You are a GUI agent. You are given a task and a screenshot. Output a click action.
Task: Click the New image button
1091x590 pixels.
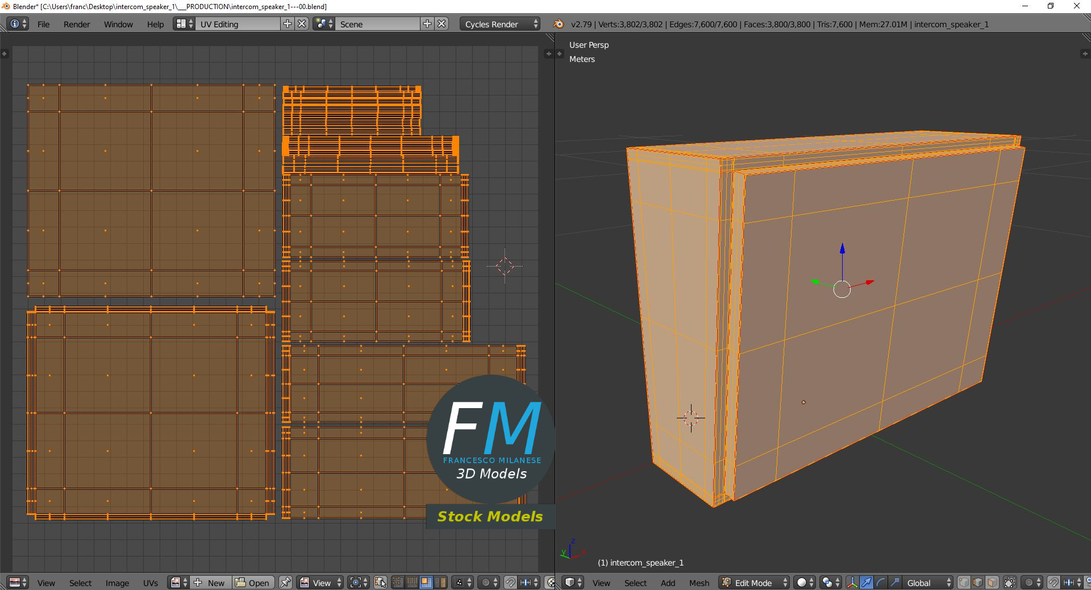coord(210,583)
